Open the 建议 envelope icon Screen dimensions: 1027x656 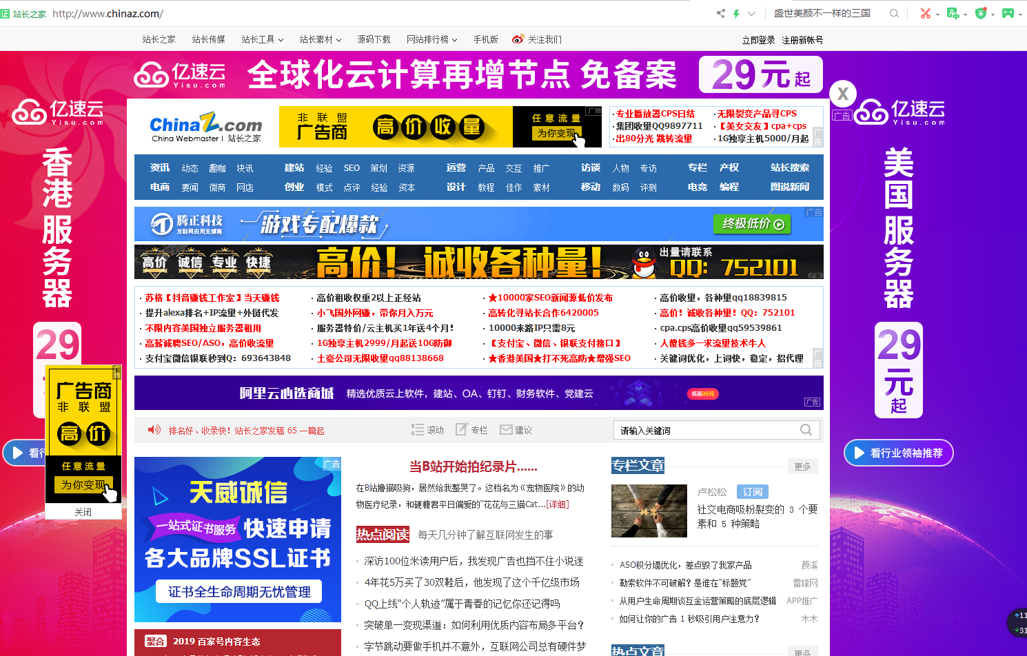pyautogui.click(x=505, y=429)
